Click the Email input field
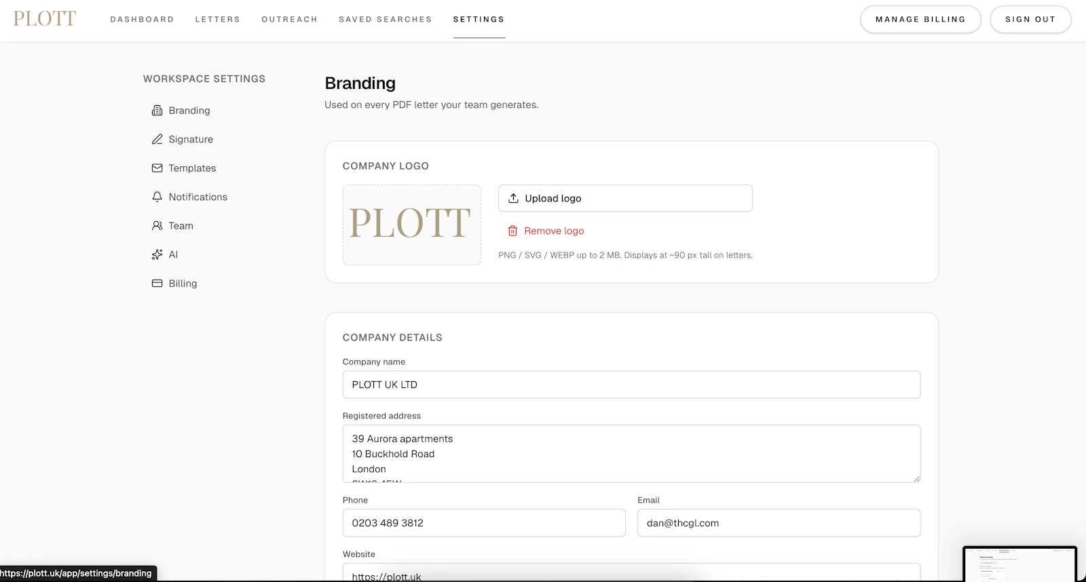This screenshot has width=1086, height=582. 779,523
